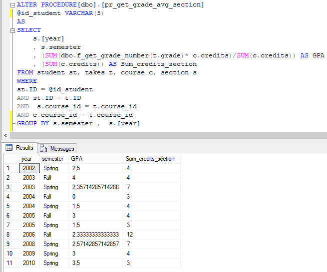Viewport: 327px width, 272px height.
Task: Select results row number 4
Action: click(11, 197)
